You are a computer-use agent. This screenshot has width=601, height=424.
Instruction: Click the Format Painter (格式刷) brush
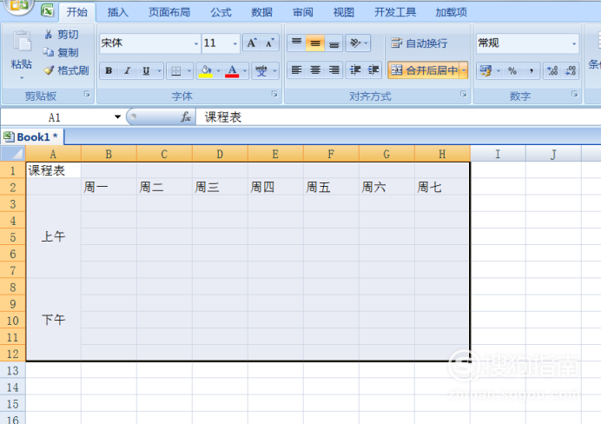click(x=49, y=70)
